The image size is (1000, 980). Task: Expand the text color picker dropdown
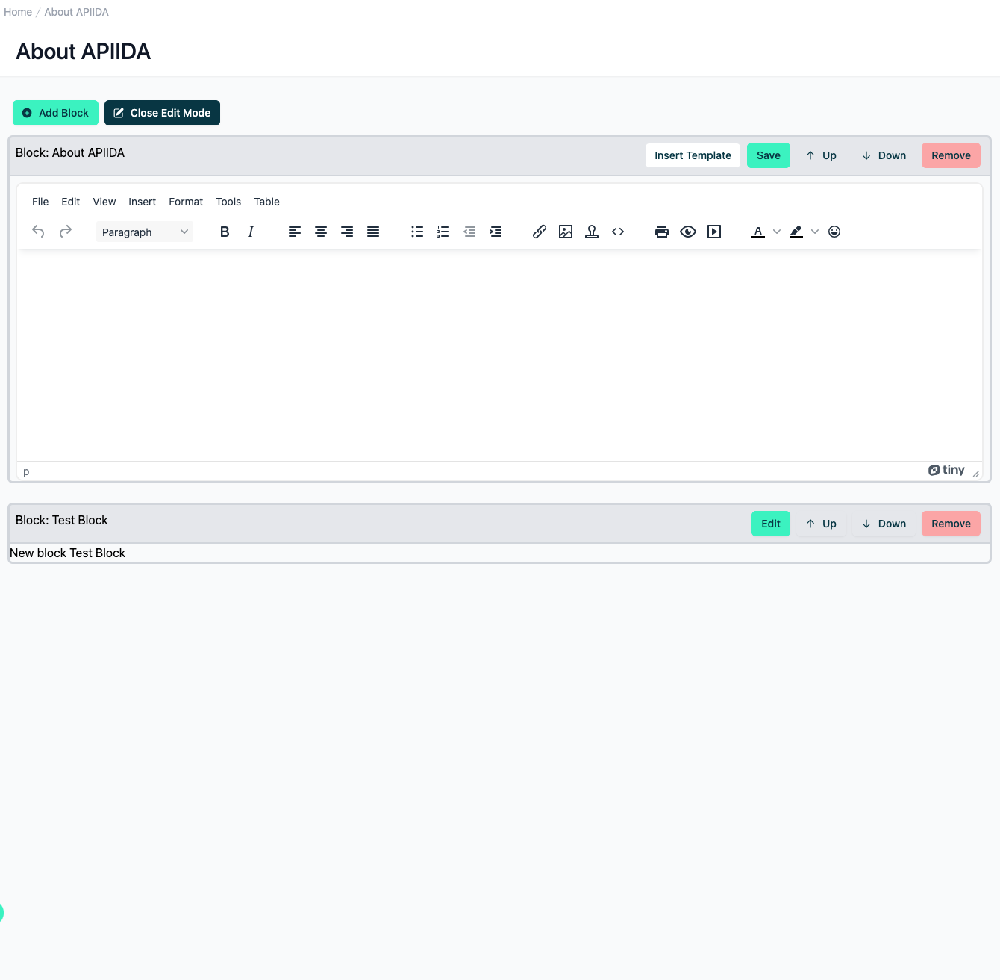click(777, 232)
